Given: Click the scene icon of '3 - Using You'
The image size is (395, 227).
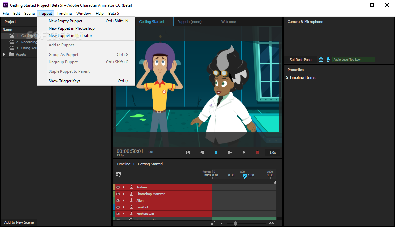Looking at the screenshot, I should pyautogui.click(x=12, y=48).
